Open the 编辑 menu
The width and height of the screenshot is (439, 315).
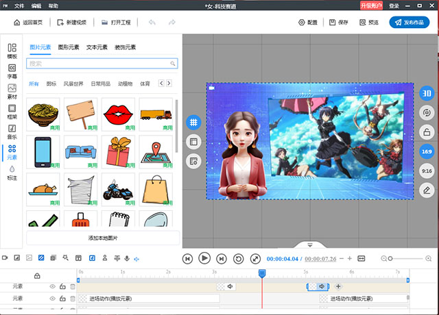click(36, 5)
